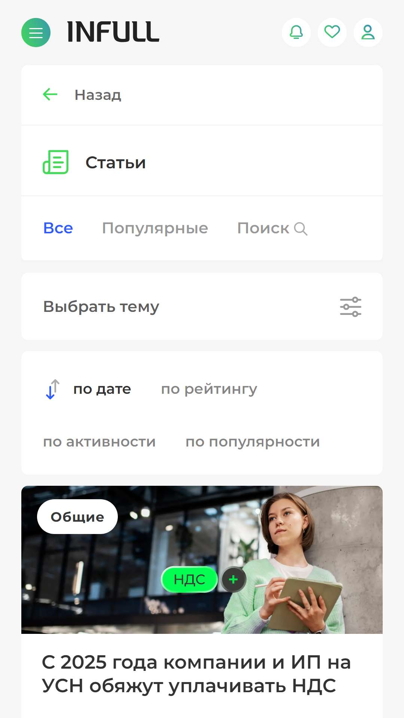This screenshot has width=404, height=718.
Task: Open notifications bell icon
Action: (x=296, y=33)
